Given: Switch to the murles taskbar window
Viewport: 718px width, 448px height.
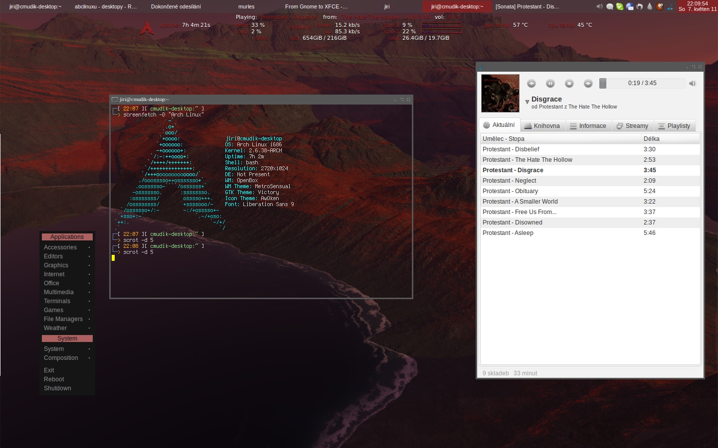Looking at the screenshot, I should [x=246, y=6].
